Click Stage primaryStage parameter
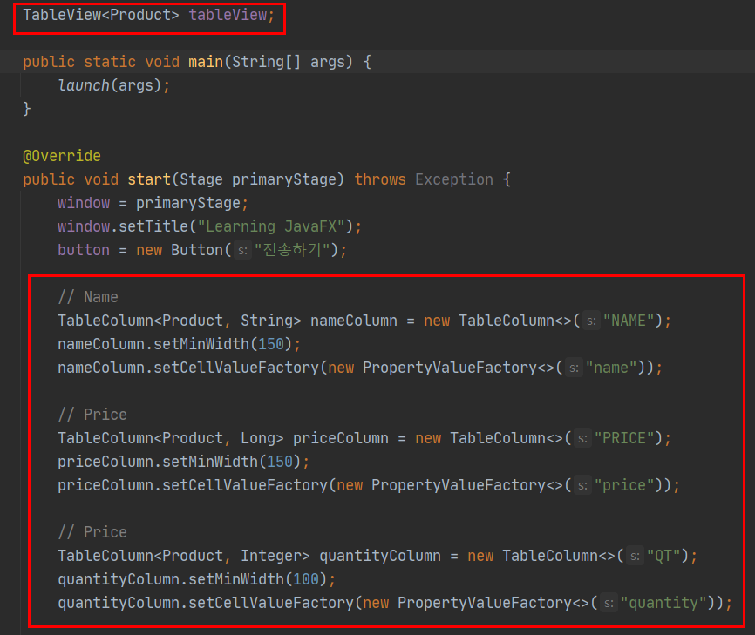 (x=258, y=179)
